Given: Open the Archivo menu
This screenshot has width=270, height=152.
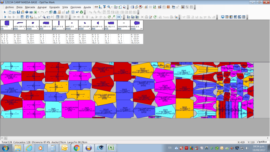Looking at the screenshot, I should point(9,7).
